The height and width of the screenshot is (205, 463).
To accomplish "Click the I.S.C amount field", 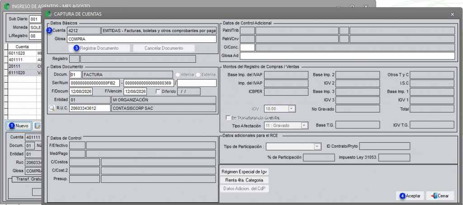I will [x=432, y=83].
